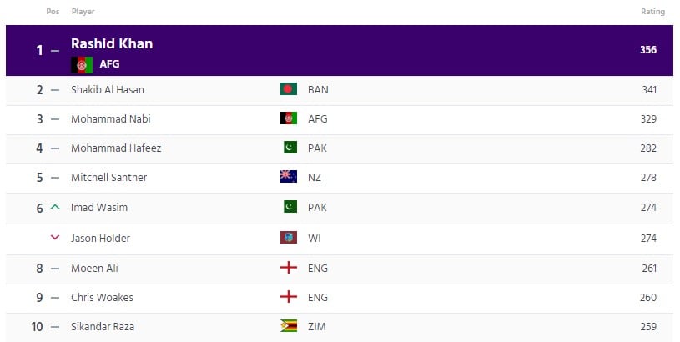
Task: Open Rashid Khan player profile
Action: 112,43
